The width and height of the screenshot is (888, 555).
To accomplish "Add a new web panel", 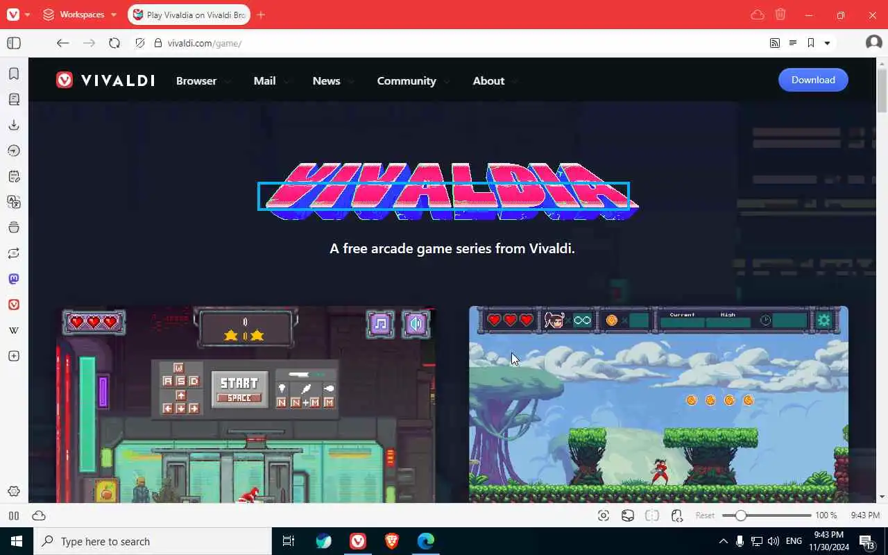I will point(14,356).
